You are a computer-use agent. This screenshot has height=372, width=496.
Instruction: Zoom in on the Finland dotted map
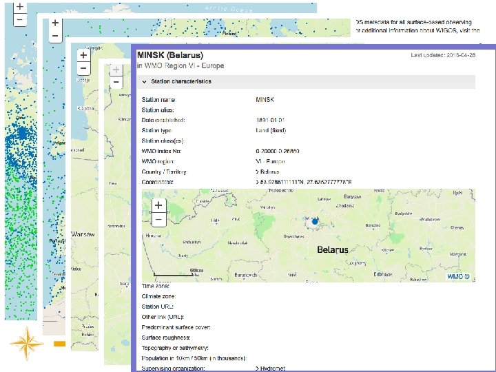(55, 23)
